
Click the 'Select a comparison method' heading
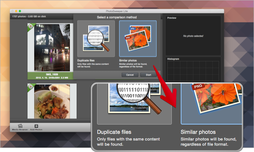coord(117,17)
